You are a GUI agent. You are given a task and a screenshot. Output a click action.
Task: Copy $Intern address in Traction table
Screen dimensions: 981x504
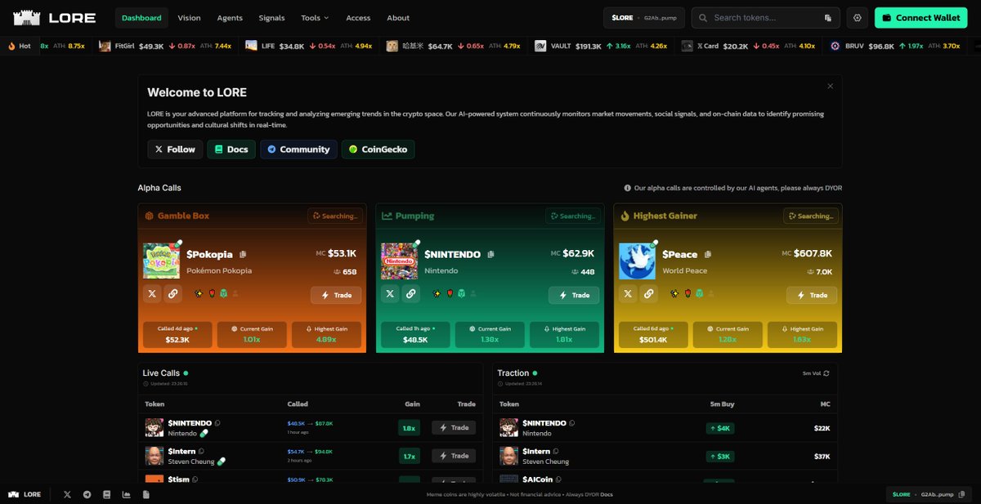click(556, 451)
